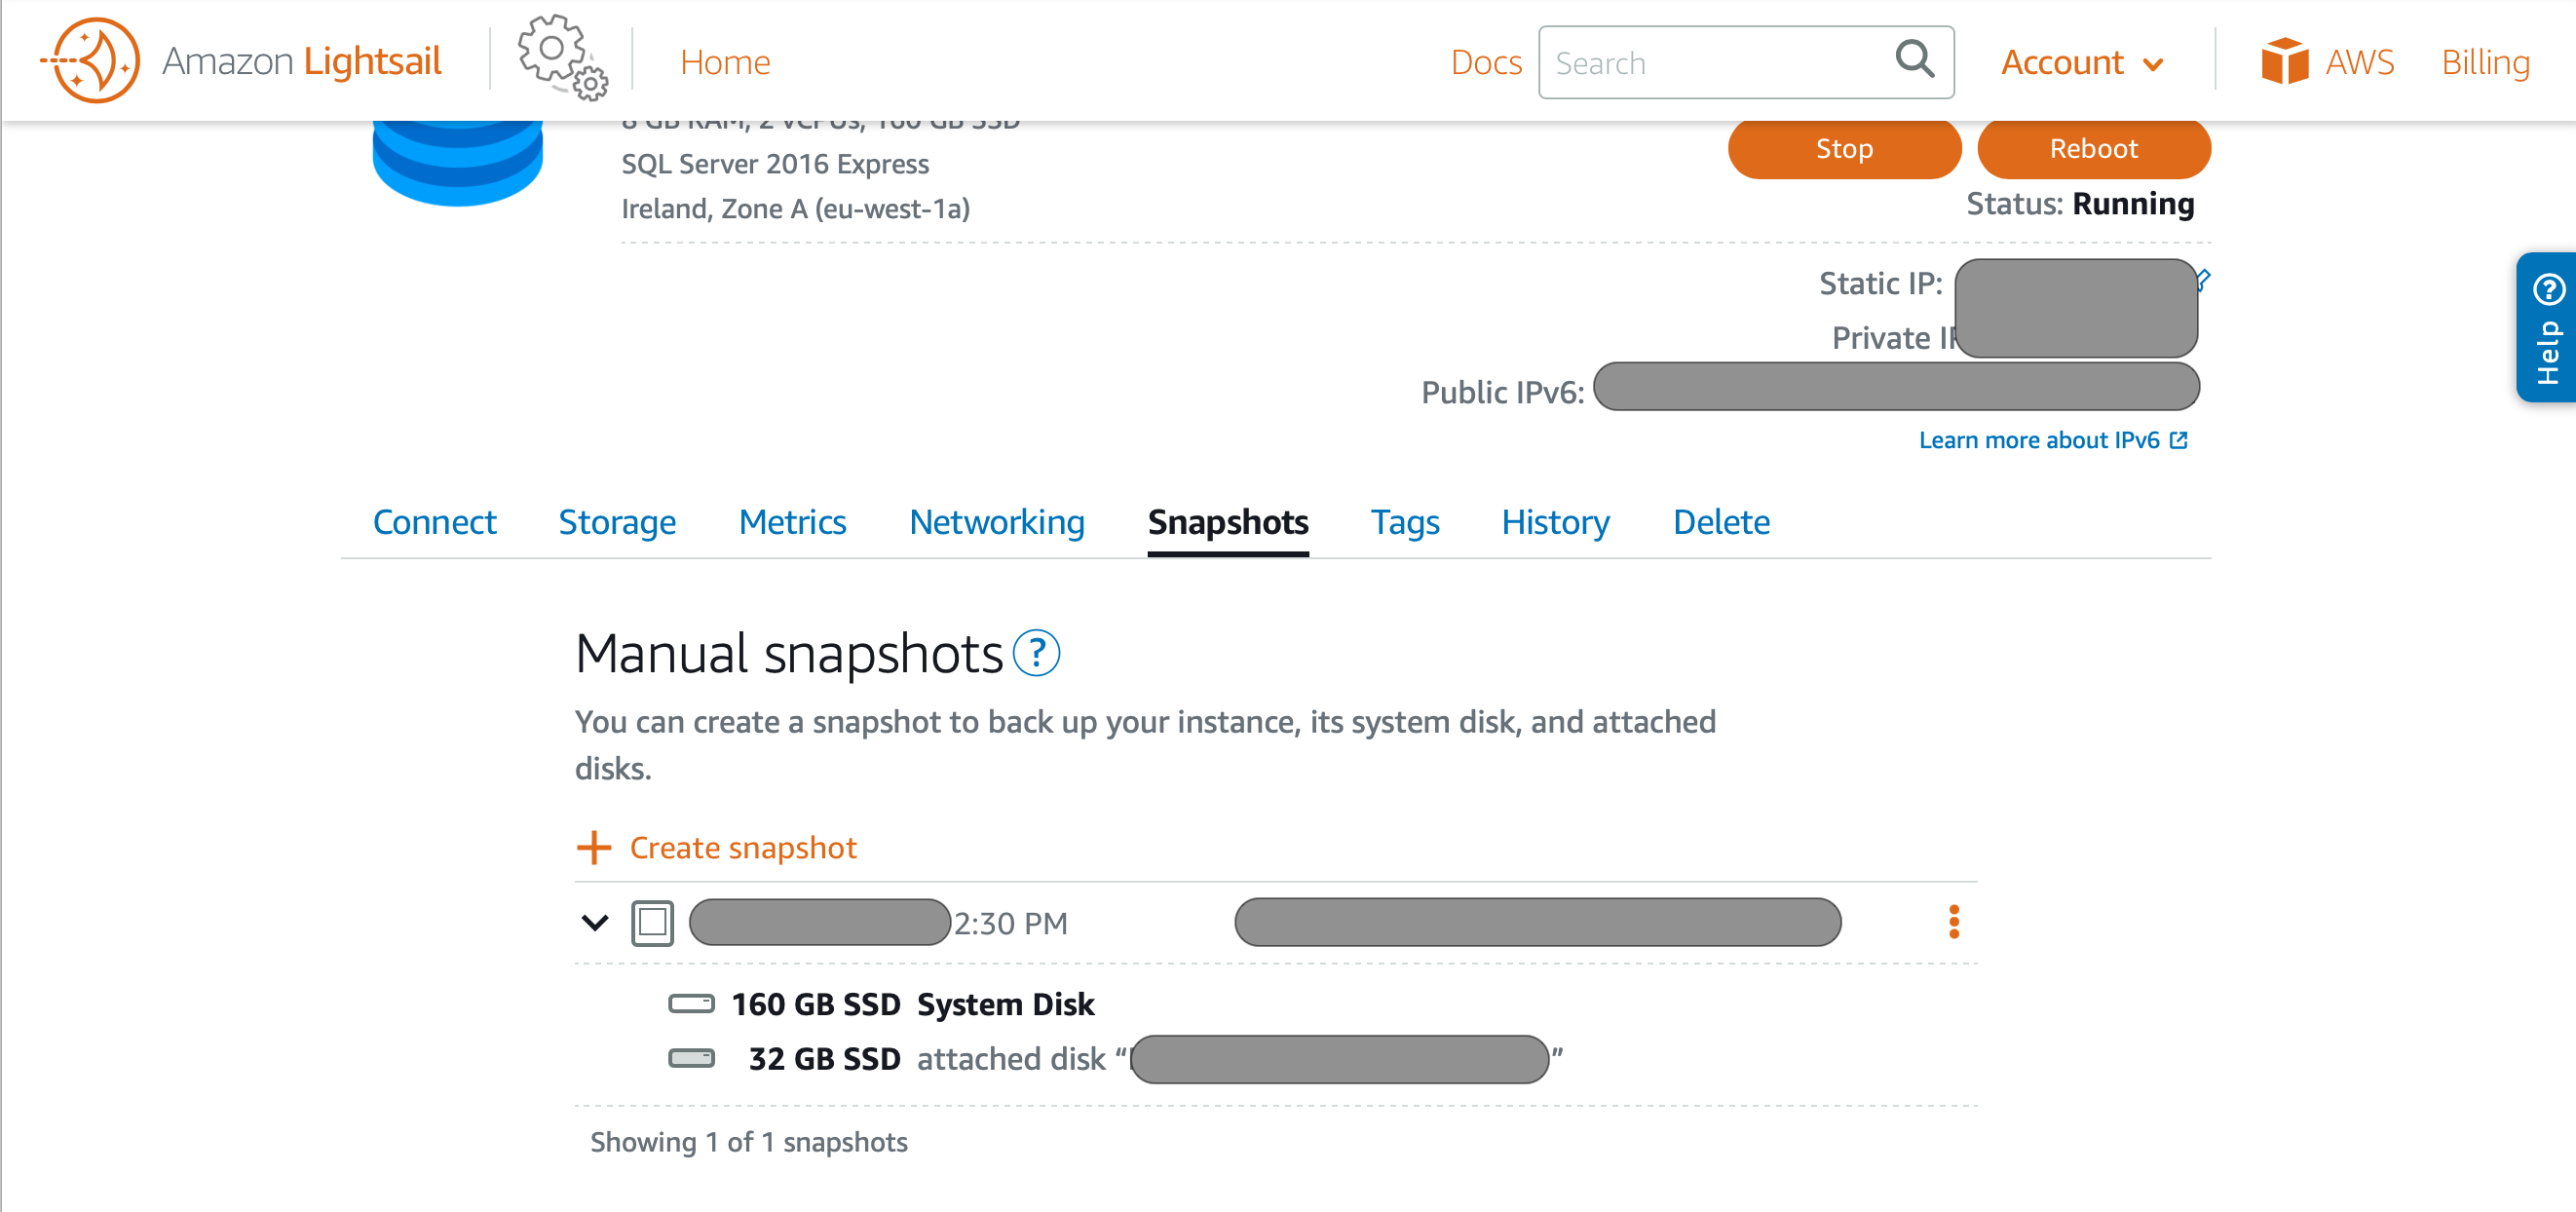Click the Create snapshot link text
2576x1212 pixels.
(743, 847)
